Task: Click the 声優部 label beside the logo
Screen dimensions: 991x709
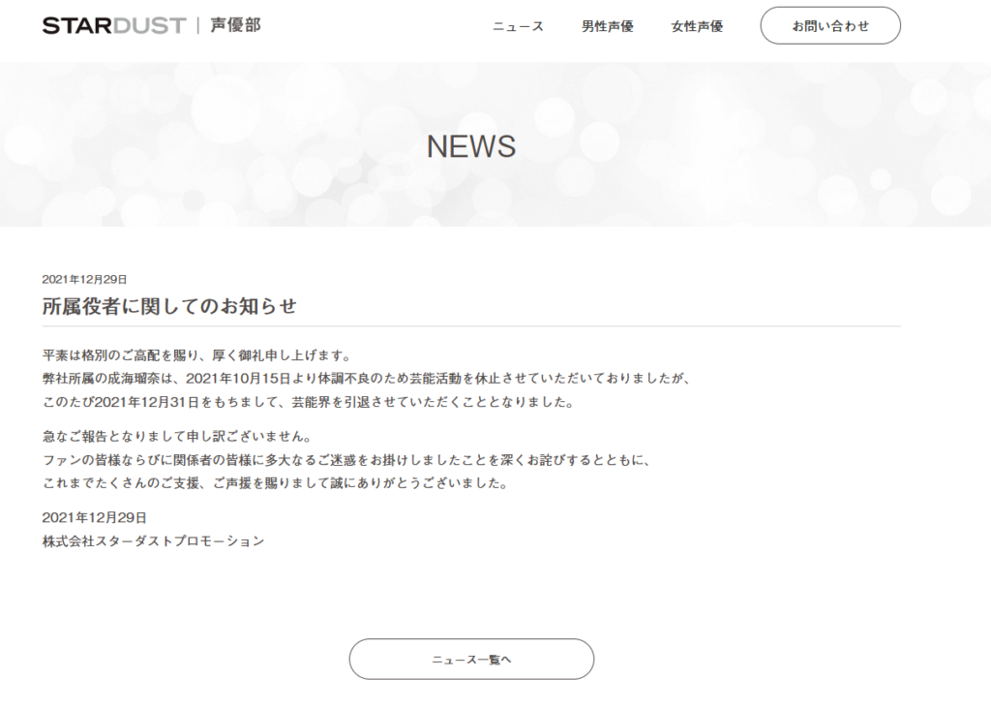Action: coord(235,25)
